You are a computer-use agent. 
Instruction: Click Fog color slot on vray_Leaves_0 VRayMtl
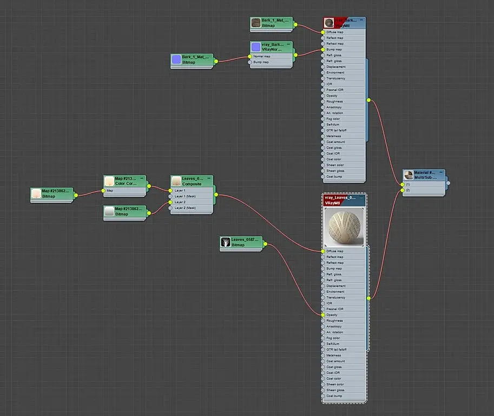(344, 338)
